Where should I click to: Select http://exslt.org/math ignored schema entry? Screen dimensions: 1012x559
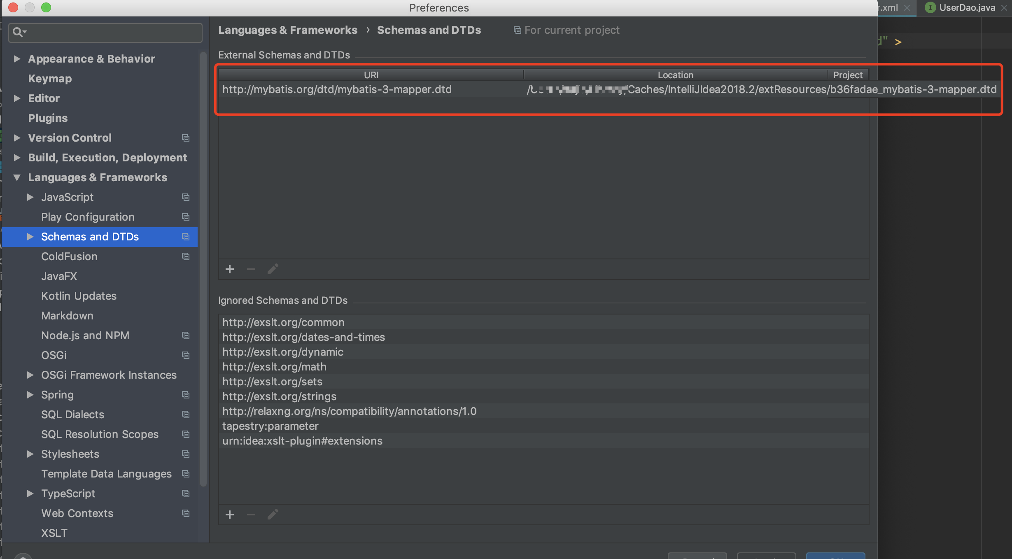[x=274, y=367]
